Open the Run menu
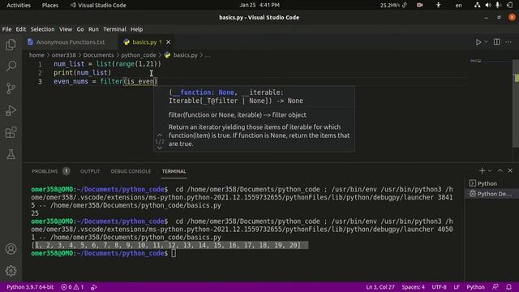This screenshot has width=519, height=292. pos(93,29)
